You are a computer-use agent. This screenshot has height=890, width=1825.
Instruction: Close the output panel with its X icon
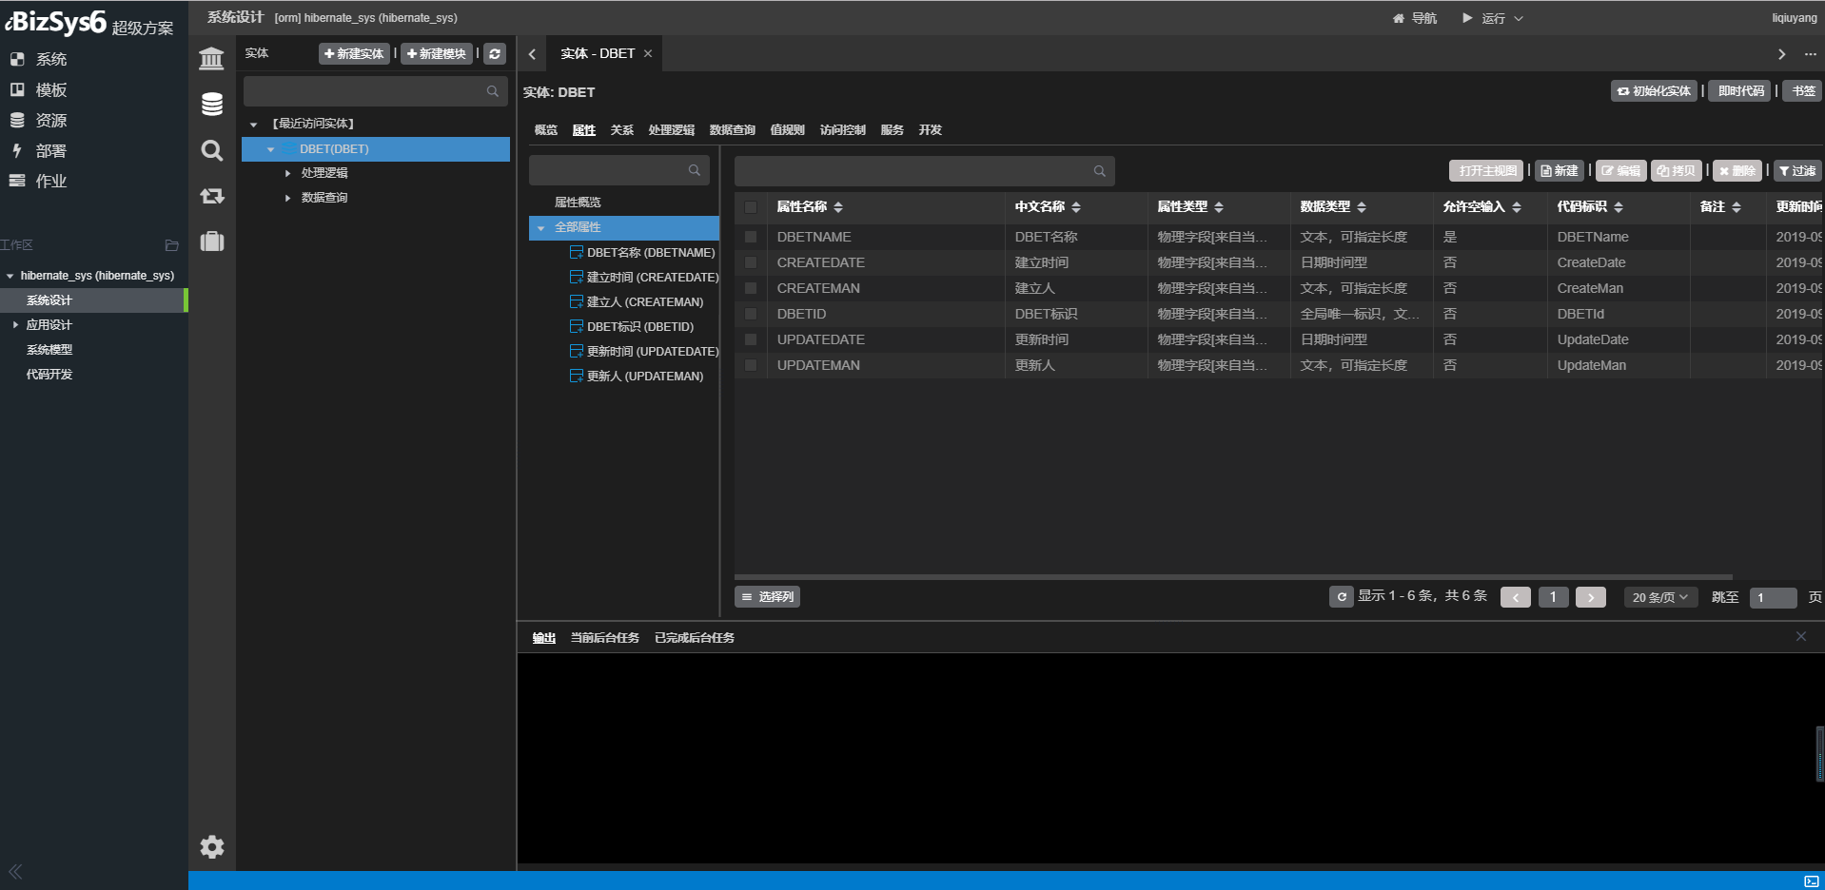pyautogui.click(x=1800, y=636)
